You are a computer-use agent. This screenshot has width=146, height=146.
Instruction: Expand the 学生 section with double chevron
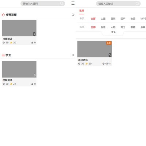(73, 55)
